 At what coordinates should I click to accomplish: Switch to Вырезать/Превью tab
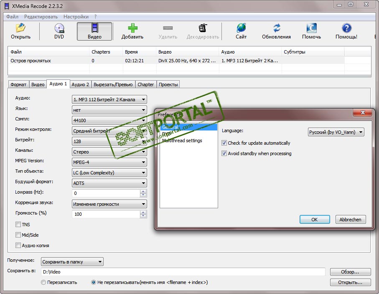[x=113, y=84]
